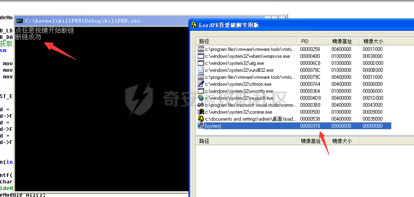The height and width of the screenshot is (197, 414).
Task: Click the image size value 00038000
Action: [x=372, y=56]
